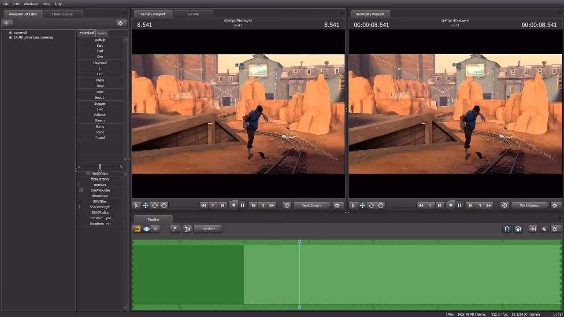Start recording in Primary Viewport

tap(234, 205)
